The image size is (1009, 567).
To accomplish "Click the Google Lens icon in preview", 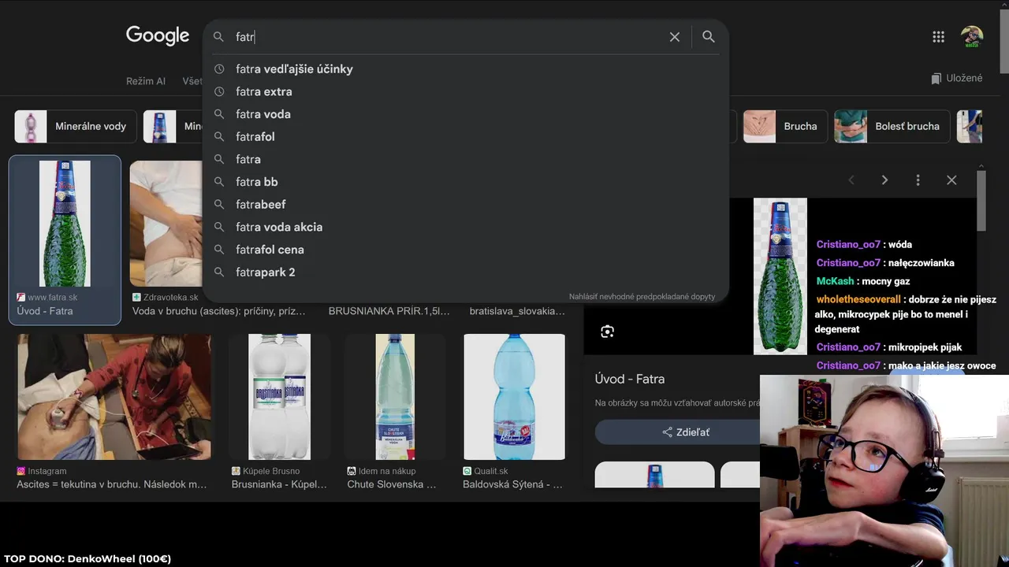I will [x=607, y=332].
